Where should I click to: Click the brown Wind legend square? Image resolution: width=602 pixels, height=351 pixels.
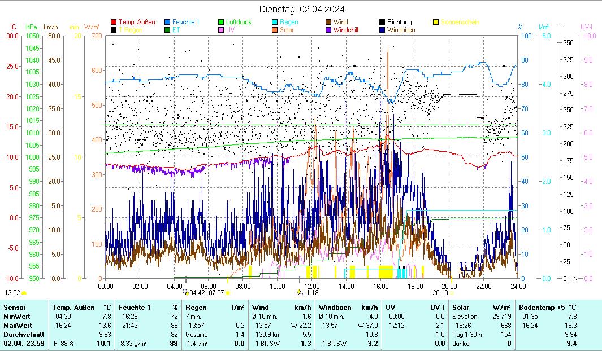pos(329,22)
